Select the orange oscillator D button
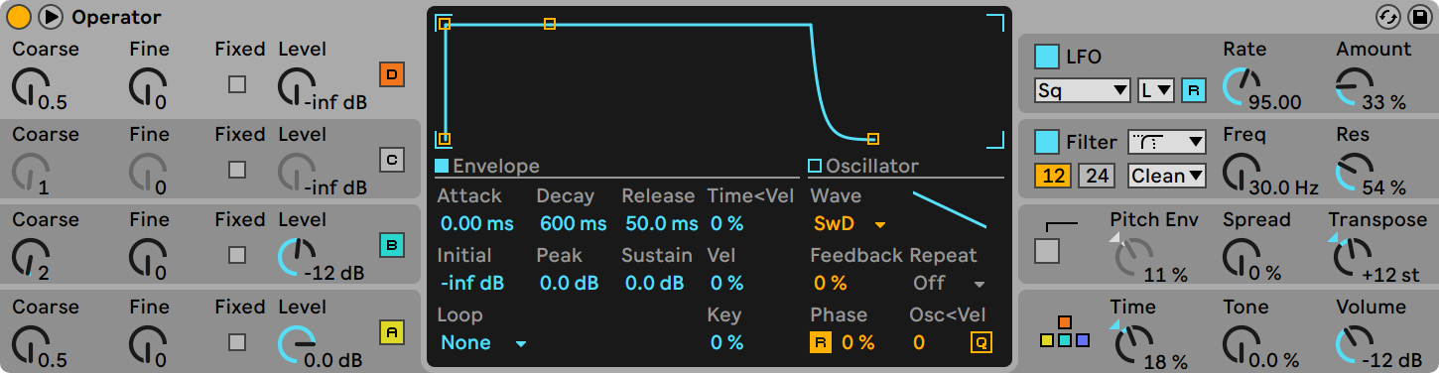The image size is (1439, 373). pyautogui.click(x=392, y=74)
